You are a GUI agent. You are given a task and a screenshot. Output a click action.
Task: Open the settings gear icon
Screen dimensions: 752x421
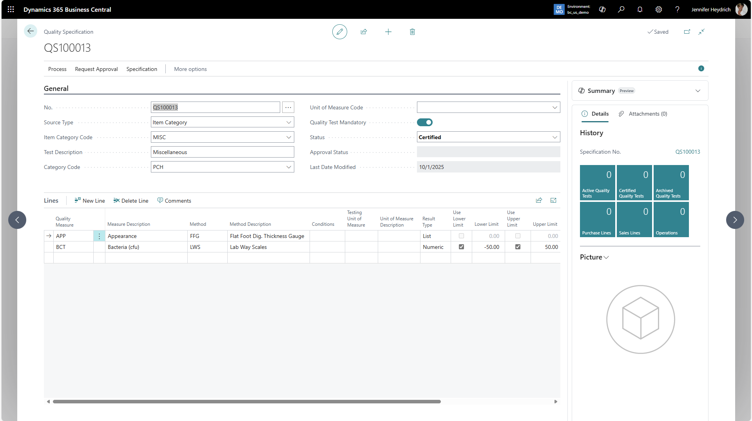pyautogui.click(x=659, y=9)
